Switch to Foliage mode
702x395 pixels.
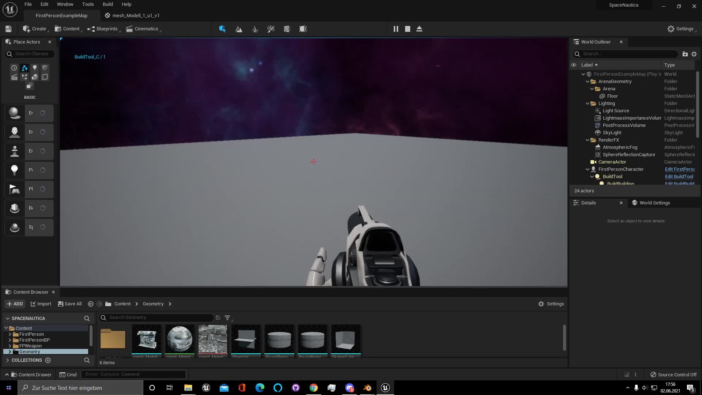click(x=255, y=29)
